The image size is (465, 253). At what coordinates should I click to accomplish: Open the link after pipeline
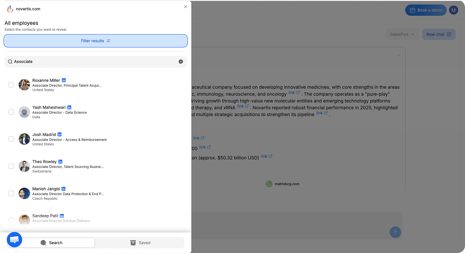tap(322, 113)
